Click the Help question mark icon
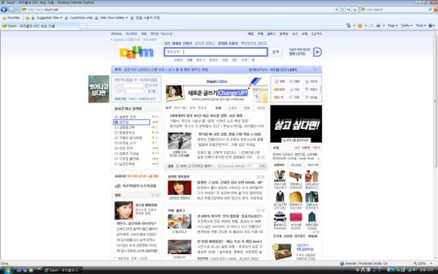Screen dimensions: 438x274 [430, 26]
